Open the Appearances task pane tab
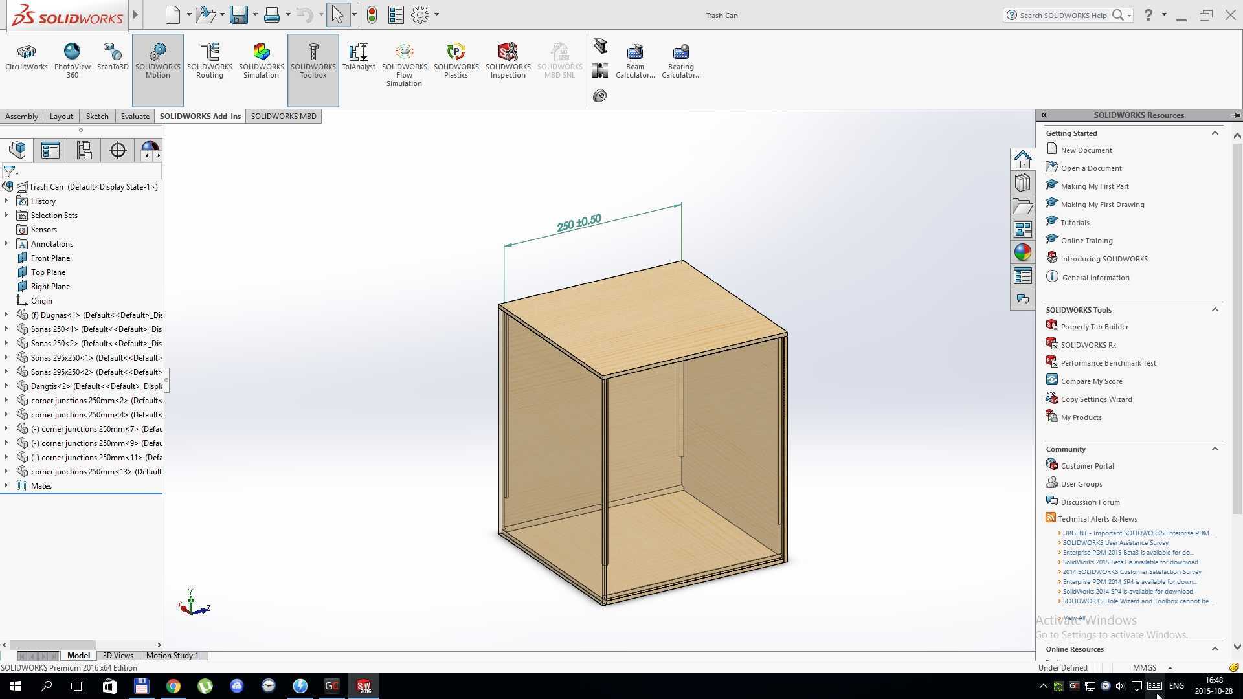This screenshot has width=1243, height=699. (x=1023, y=253)
